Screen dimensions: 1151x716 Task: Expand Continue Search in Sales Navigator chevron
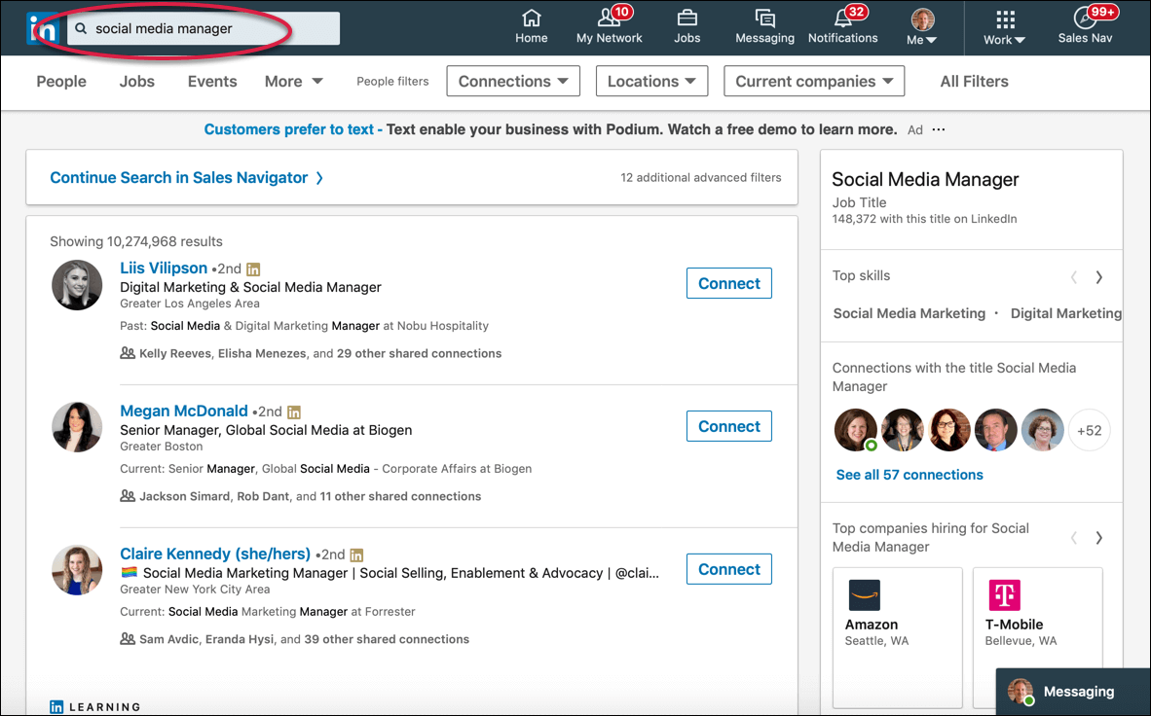click(x=319, y=178)
